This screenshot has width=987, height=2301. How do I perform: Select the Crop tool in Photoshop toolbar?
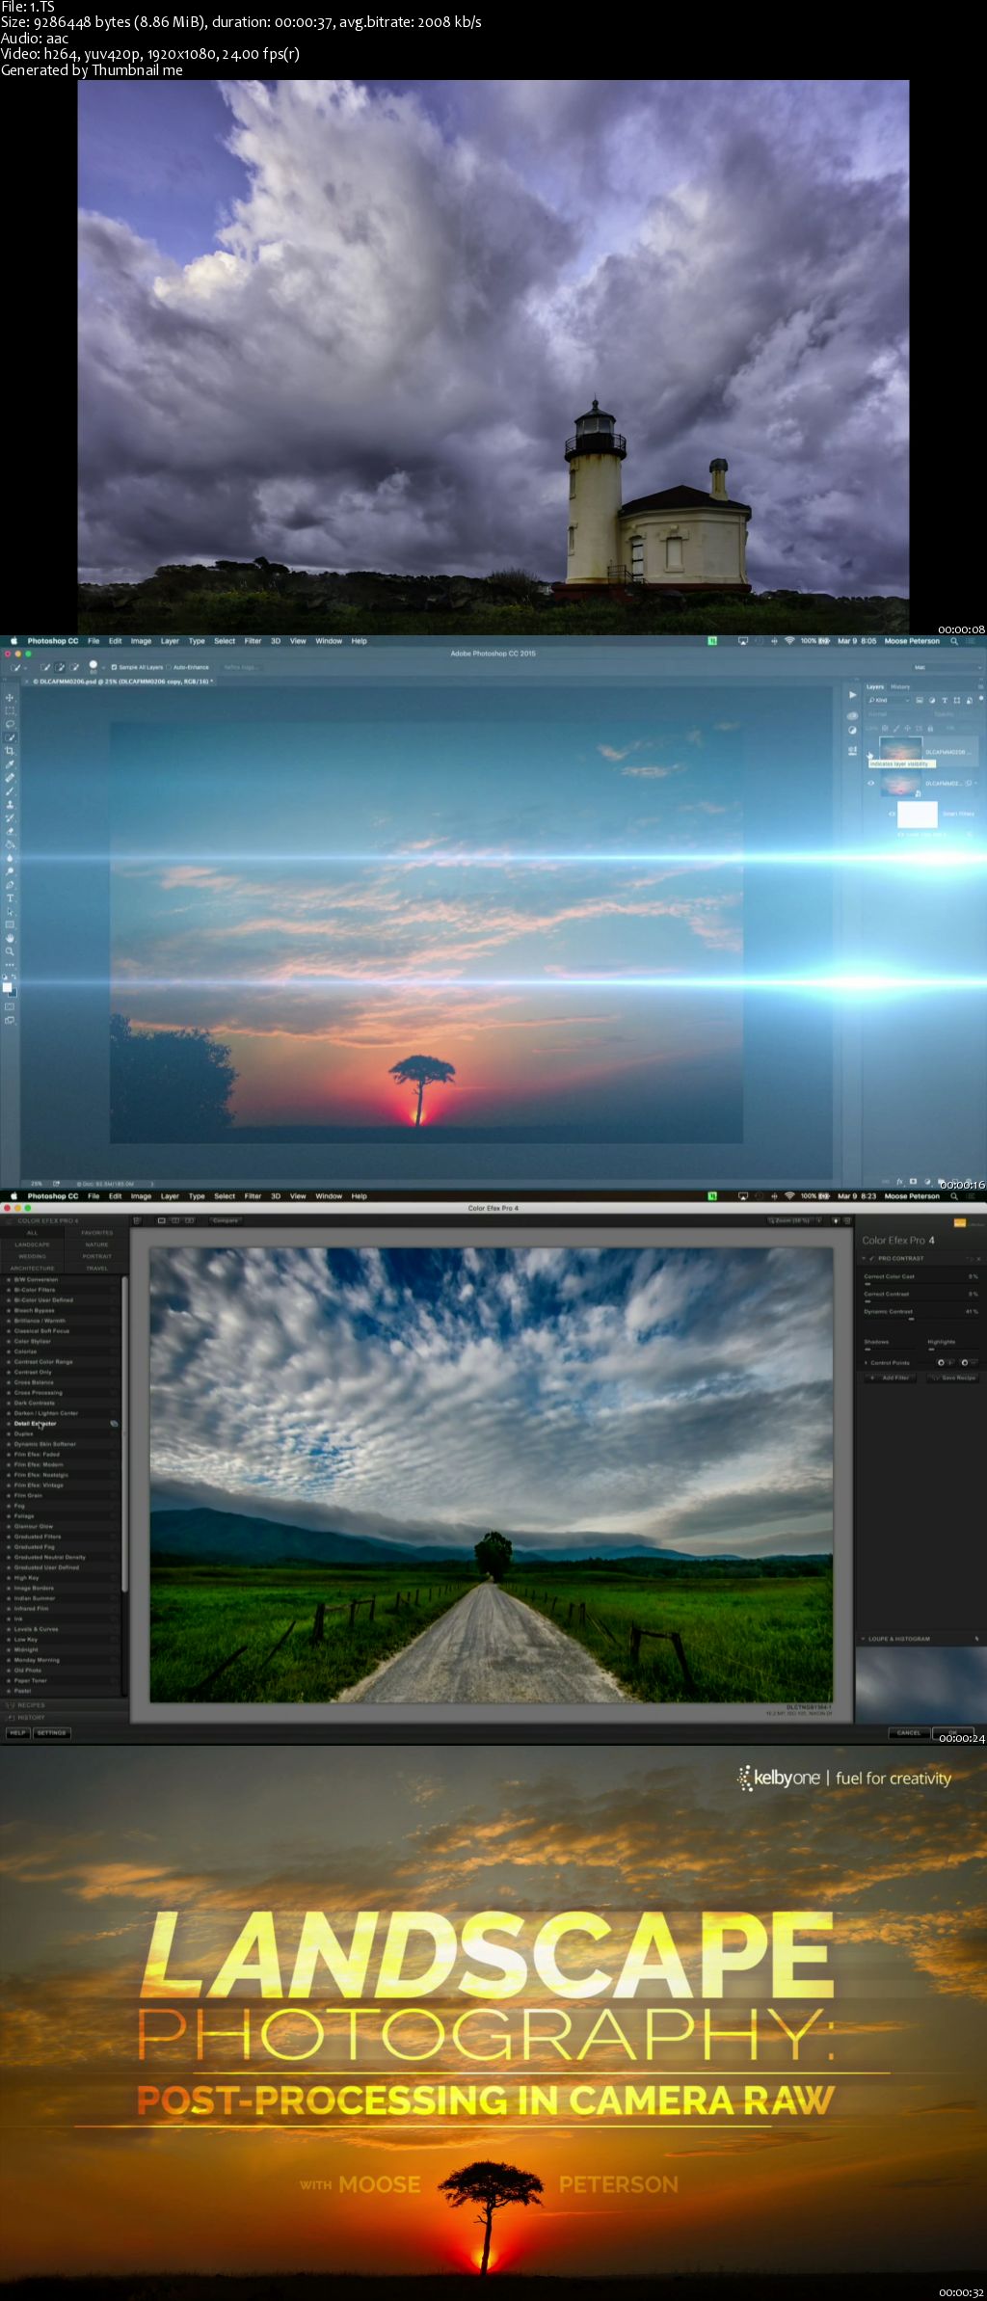tap(11, 751)
